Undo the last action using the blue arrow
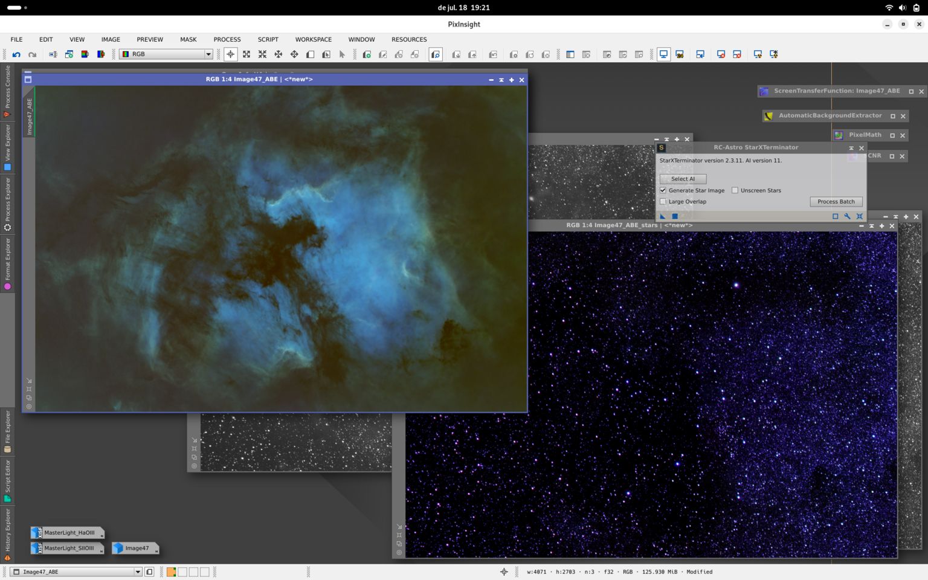The width and height of the screenshot is (928, 580). point(16,54)
